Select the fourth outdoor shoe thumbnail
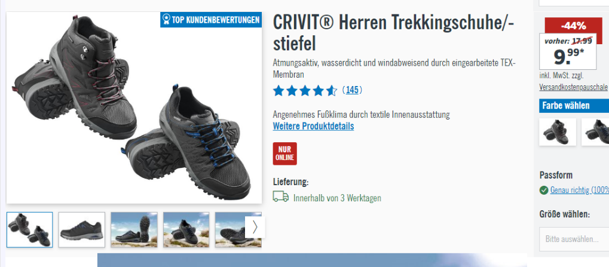The height and width of the screenshot is (267, 609). pos(186,230)
